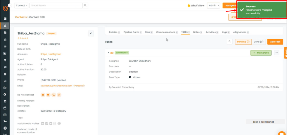Click the Prospect status badge
287x135 pixels.
tap(52, 33)
